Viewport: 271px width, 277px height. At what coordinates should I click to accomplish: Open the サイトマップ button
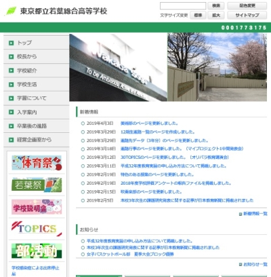(x=247, y=15)
